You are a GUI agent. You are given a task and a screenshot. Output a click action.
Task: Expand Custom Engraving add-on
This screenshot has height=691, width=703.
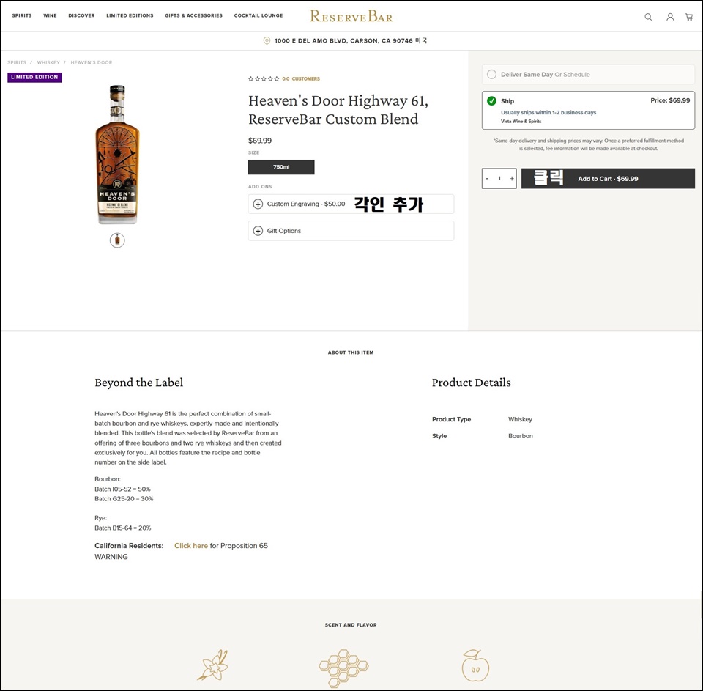(351, 204)
